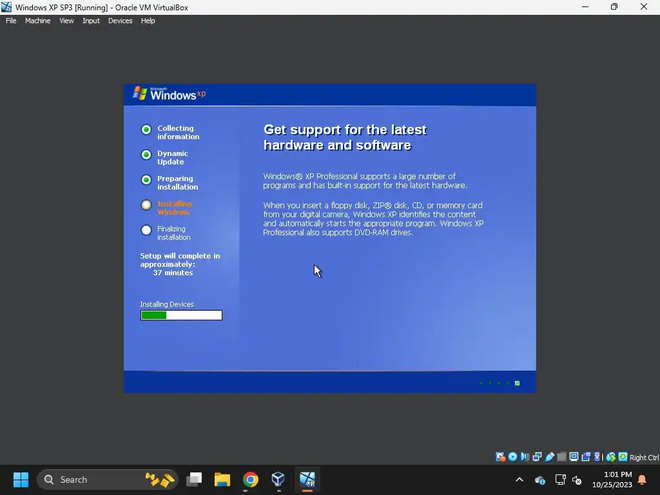The image size is (660, 495).
Task: Open Task View from the taskbar
Action: (194, 480)
